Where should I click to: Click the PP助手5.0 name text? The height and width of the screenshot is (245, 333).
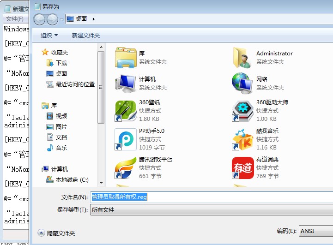151,131
